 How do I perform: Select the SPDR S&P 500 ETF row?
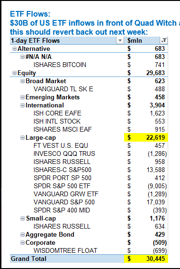pyautogui.click(x=89, y=186)
